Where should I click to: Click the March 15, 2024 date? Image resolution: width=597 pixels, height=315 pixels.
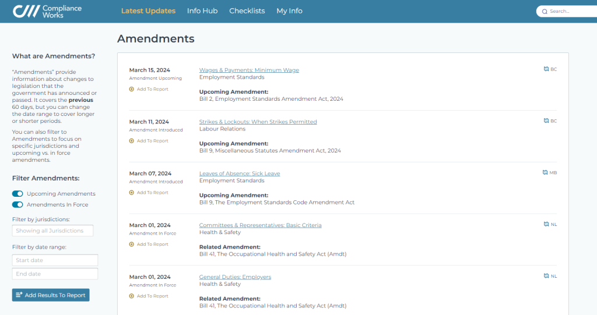(x=150, y=70)
